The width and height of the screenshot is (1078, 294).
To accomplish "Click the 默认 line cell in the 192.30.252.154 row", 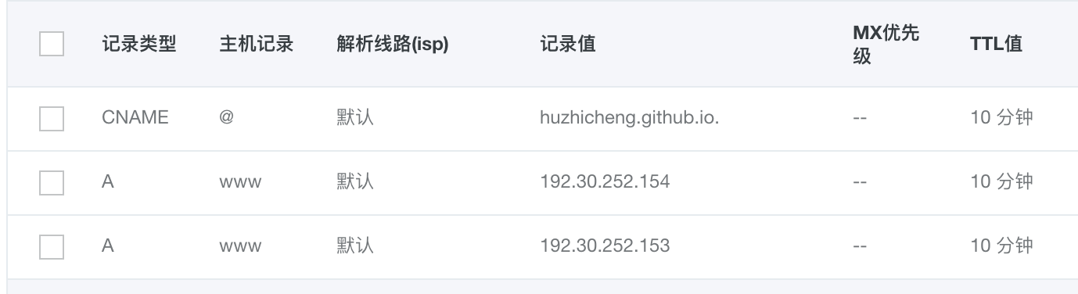I will [x=355, y=182].
